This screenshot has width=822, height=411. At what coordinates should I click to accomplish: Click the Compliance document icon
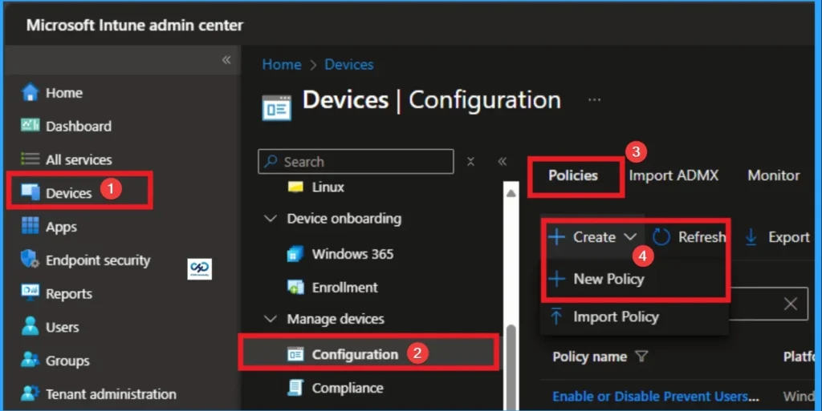pyautogui.click(x=295, y=388)
